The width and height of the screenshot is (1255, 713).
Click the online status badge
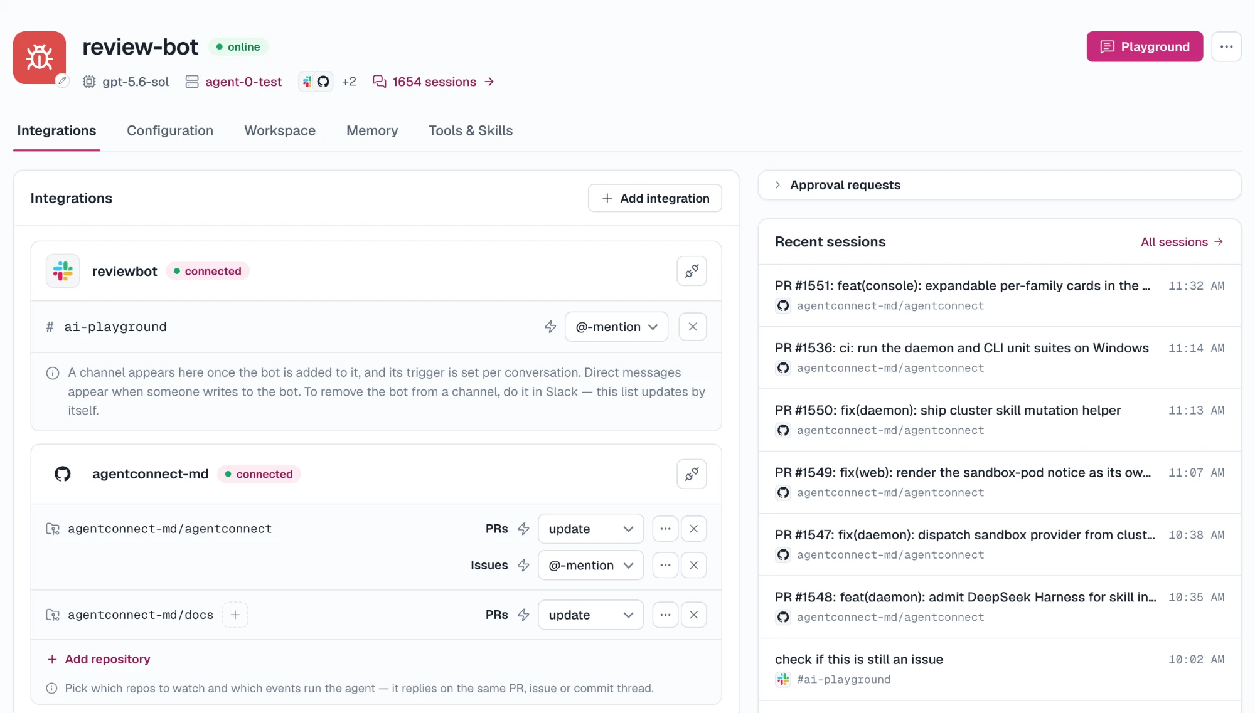[x=238, y=46]
